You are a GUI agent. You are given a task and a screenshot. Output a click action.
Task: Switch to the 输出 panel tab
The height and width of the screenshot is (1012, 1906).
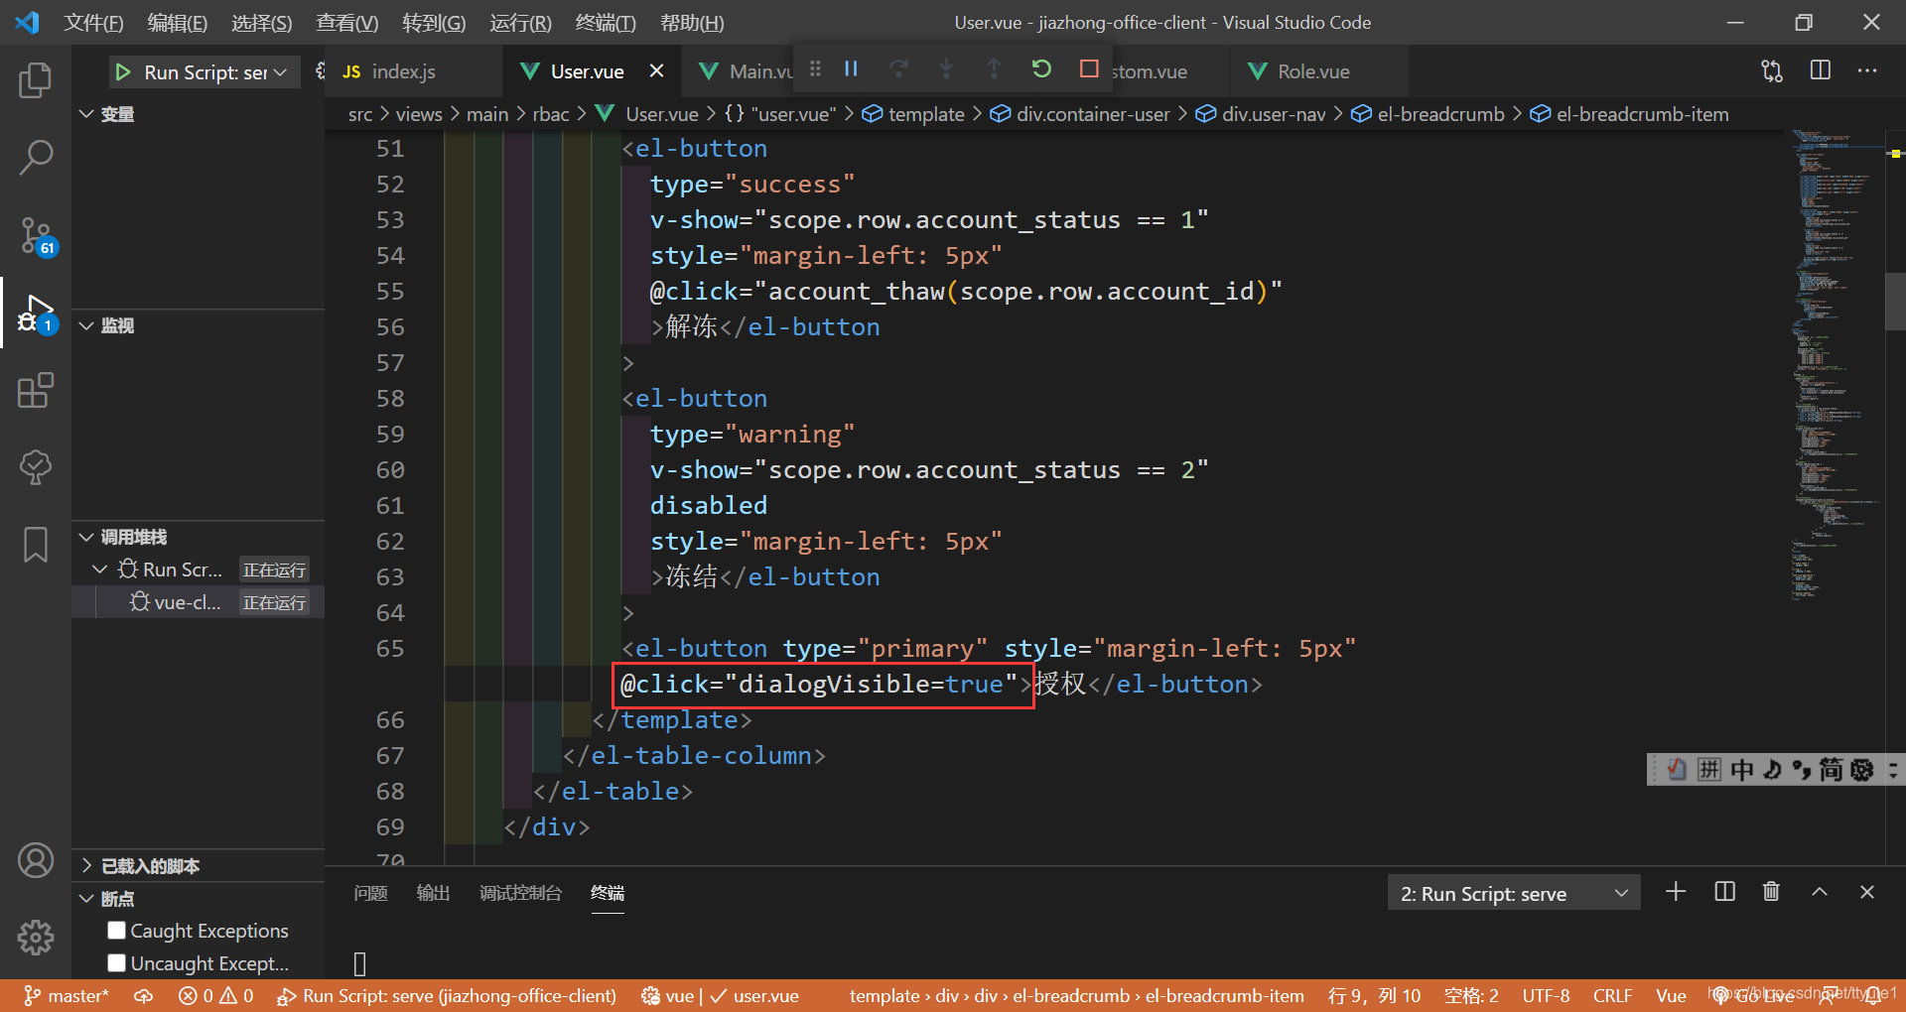[433, 893]
